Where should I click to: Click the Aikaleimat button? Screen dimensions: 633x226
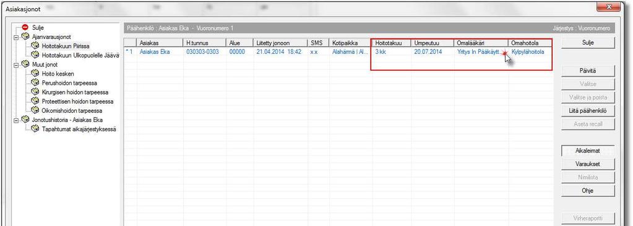[588, 151]
